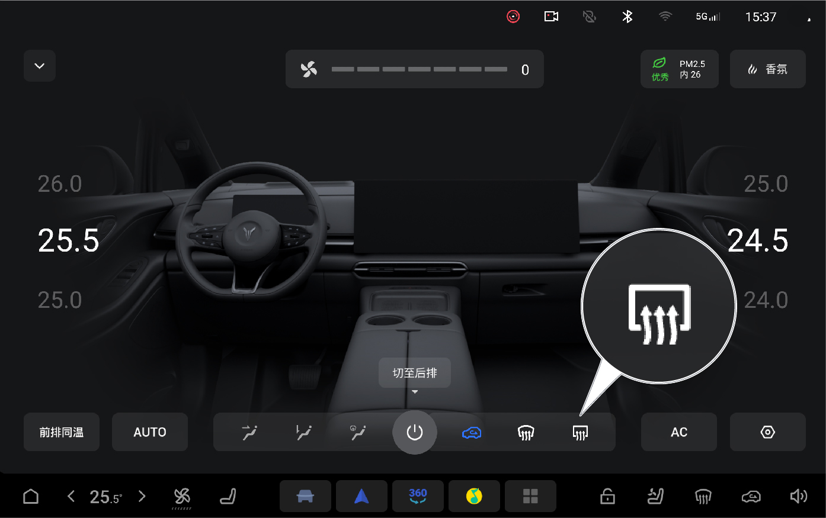Set fan speed on the segmented bar
This screenshot has width=826, height=518.
point(420,69)
